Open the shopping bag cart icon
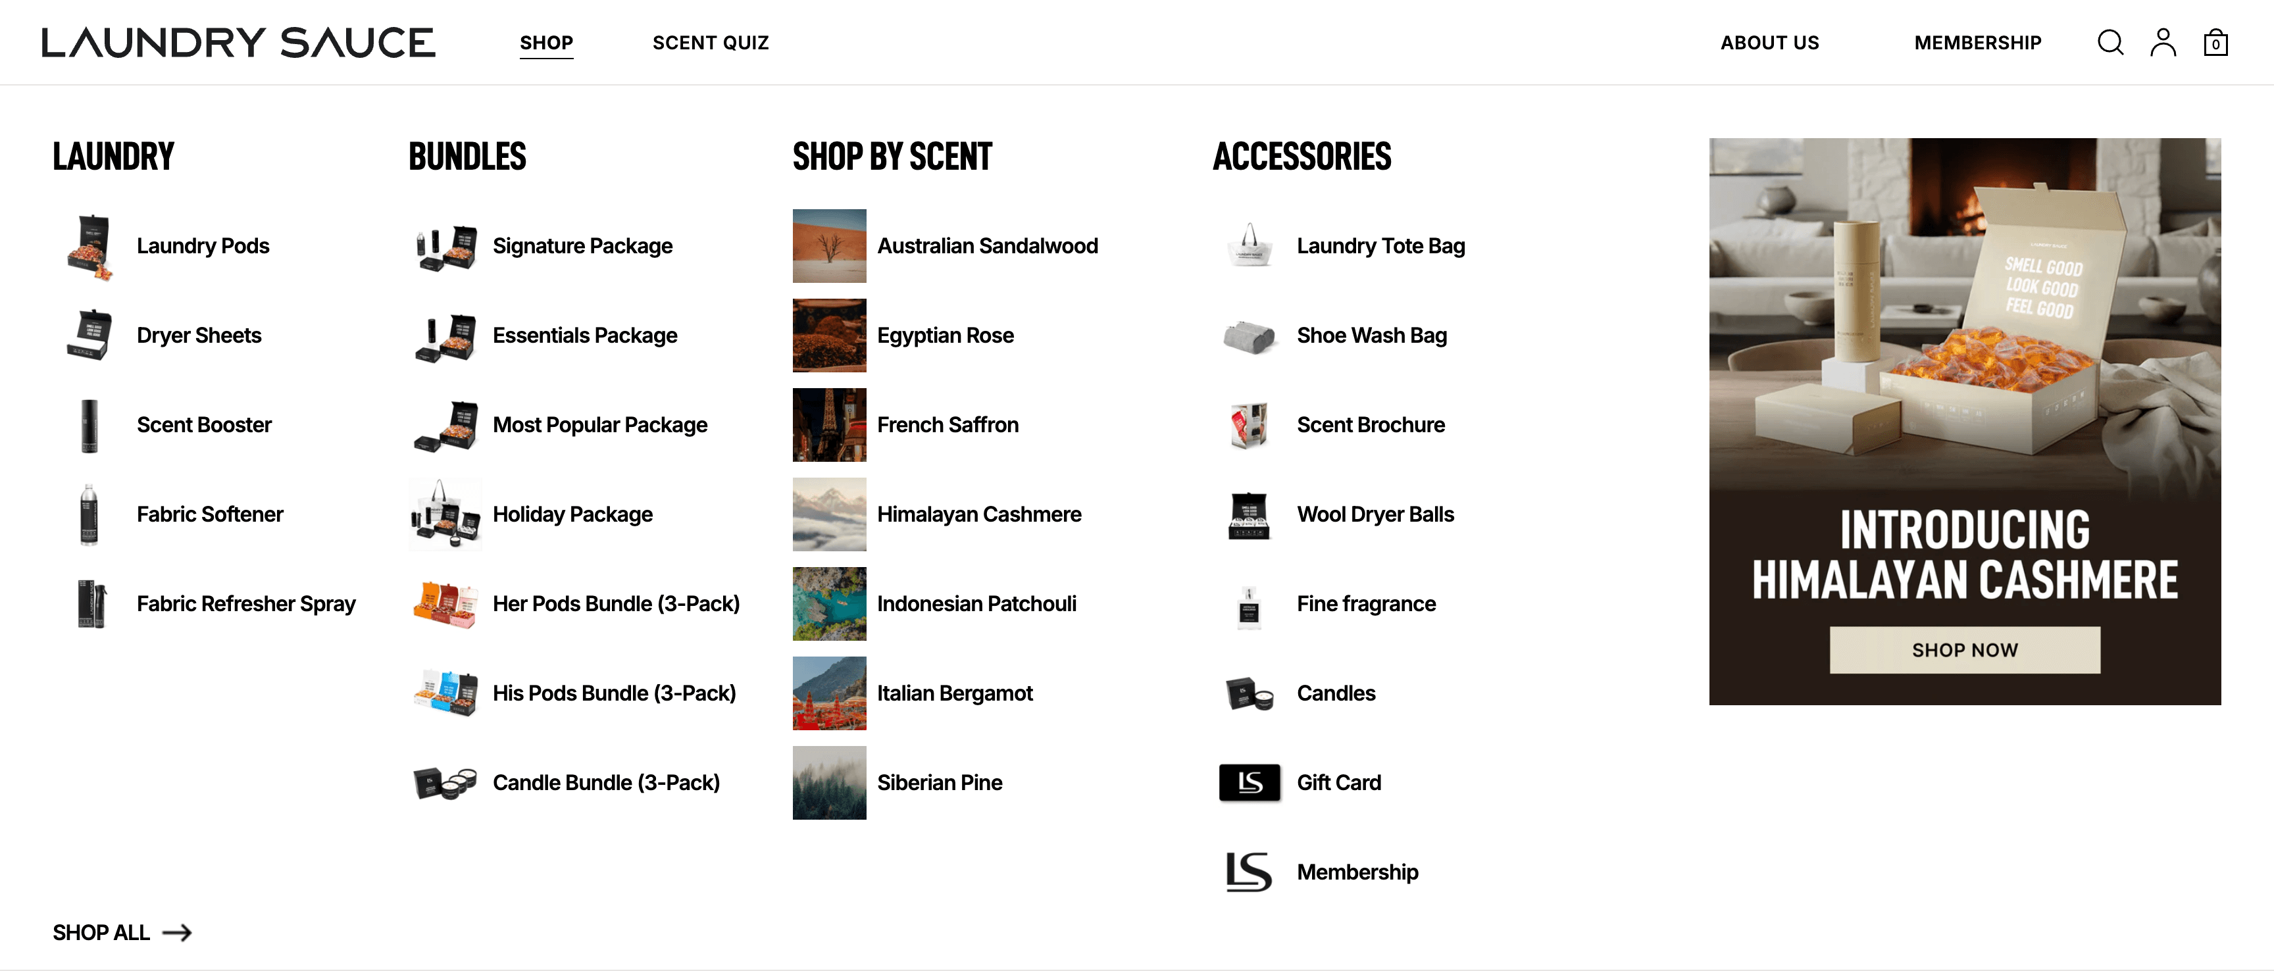This screenshot has height=971, width=2274. pos(2215,42)
